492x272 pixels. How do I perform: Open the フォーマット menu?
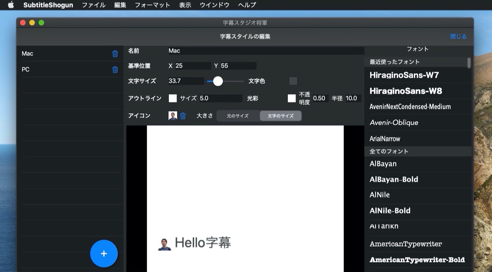pos(152,5)
